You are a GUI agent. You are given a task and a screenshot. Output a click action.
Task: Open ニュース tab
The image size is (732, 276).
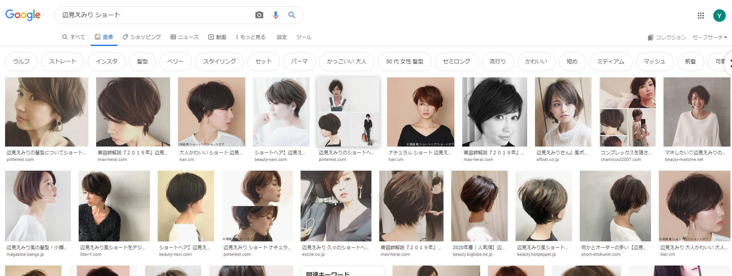pyautogui.click(x=185, y=37)
